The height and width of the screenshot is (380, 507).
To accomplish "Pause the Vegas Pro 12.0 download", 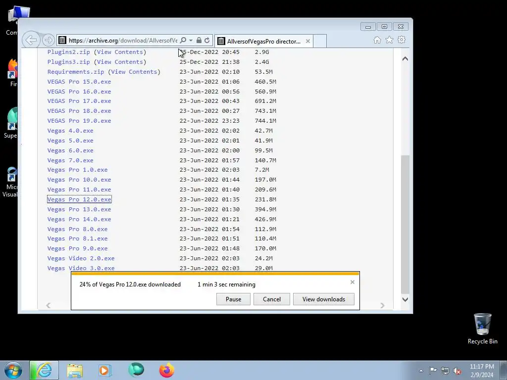I will click(233, 299).
